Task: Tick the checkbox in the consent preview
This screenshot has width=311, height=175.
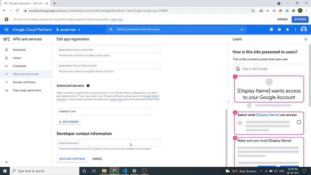Action: (x=299, y=122)
